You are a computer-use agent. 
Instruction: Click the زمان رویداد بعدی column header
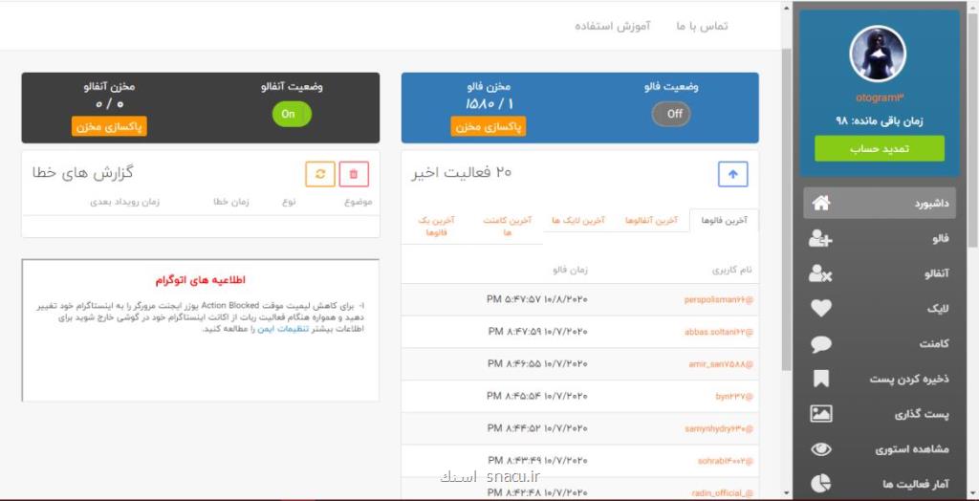(125, 202)
